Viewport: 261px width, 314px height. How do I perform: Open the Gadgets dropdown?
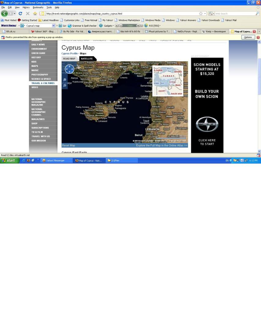(x=106, y=26)
